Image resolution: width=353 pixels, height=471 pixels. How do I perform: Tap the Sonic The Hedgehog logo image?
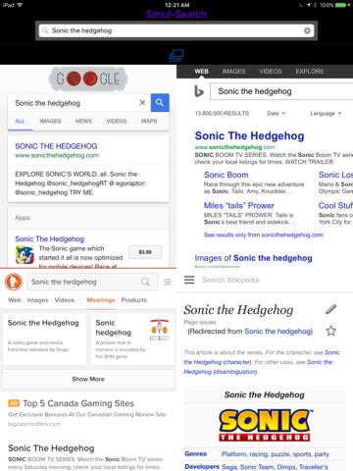[265, 425]
